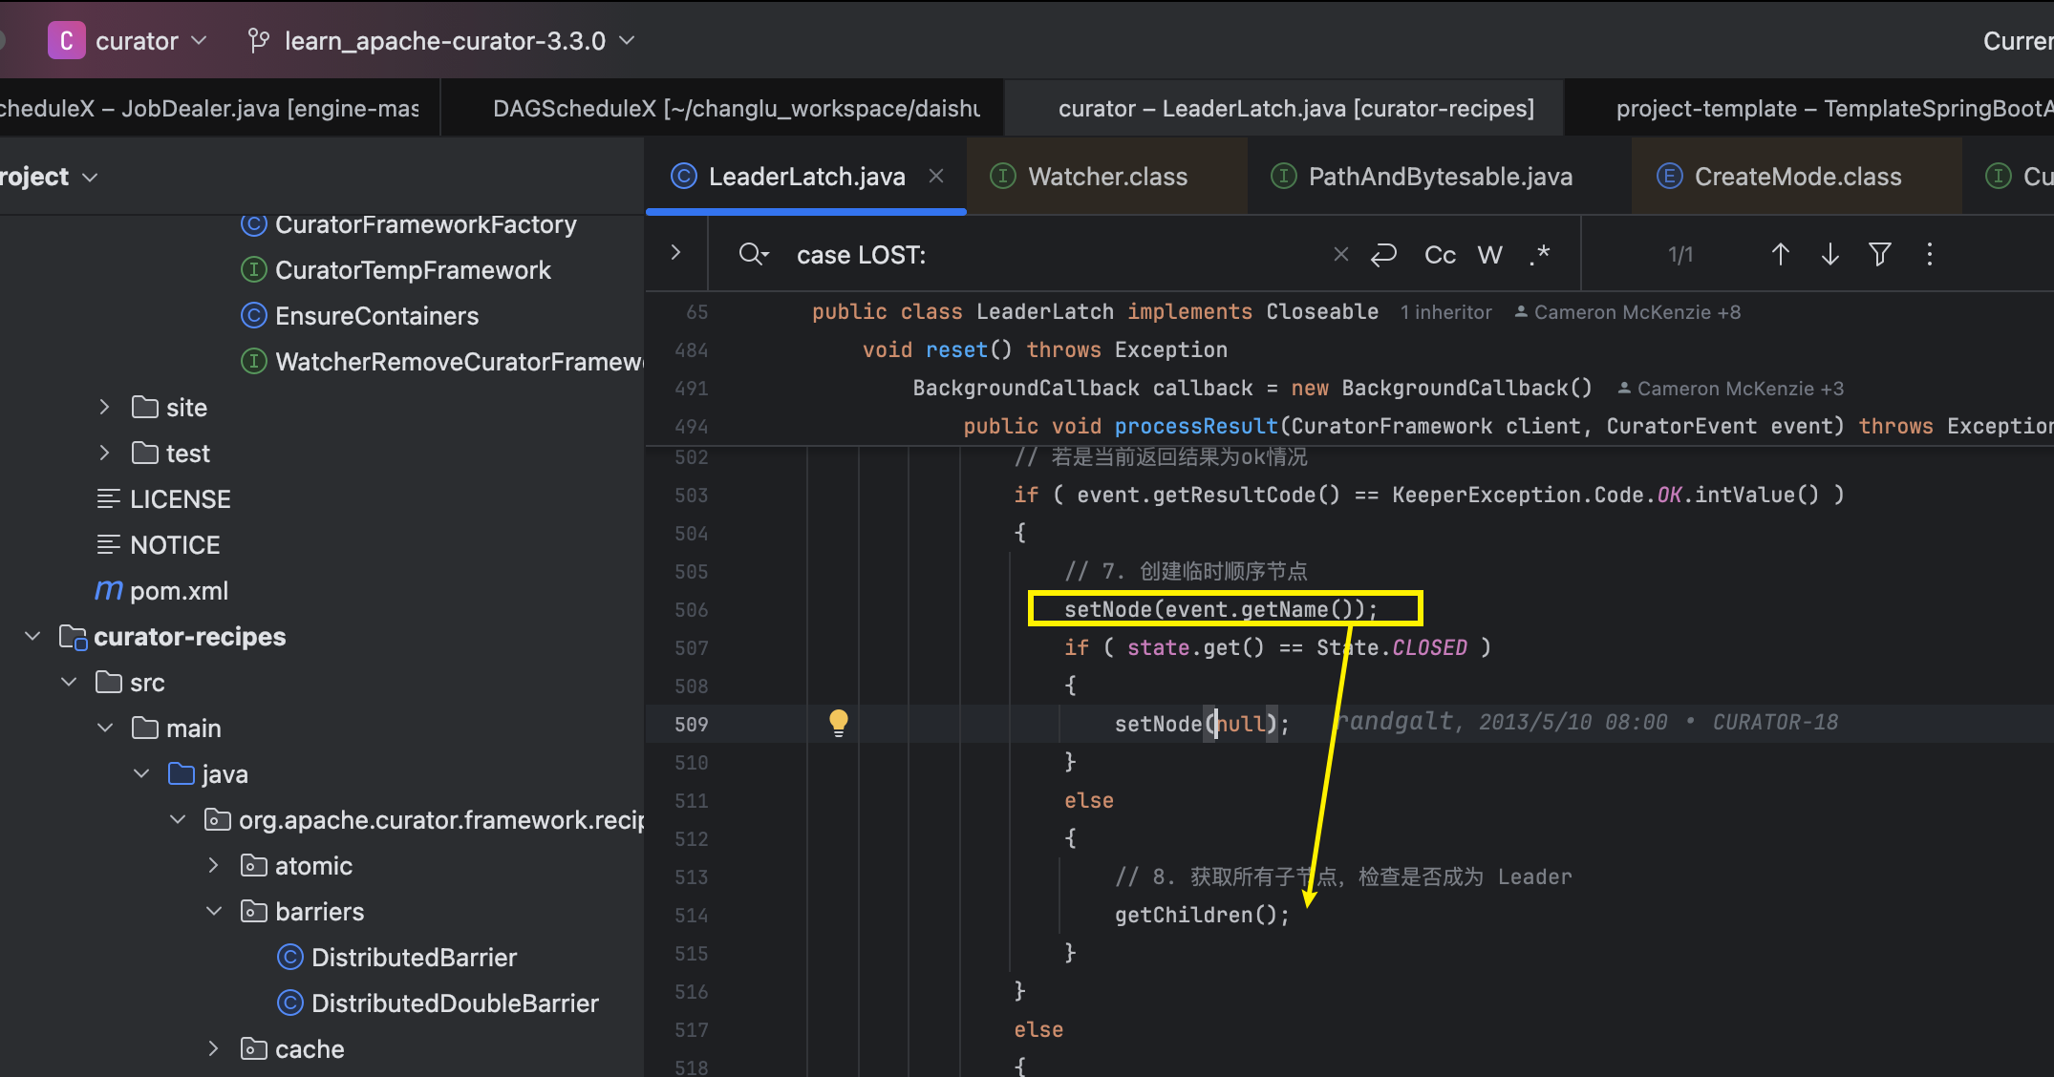Viewport: 2054px width, 1077px height.
Task: Open DistributedBarrier class in tree
Action: click(x=413, y=958)
